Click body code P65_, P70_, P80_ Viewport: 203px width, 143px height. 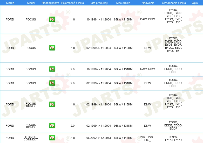(147, 138)
